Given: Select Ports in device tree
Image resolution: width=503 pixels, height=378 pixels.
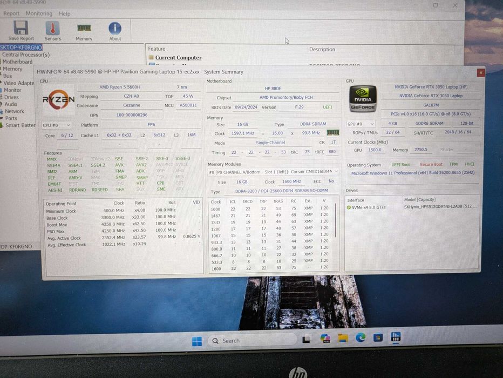Looking at the screenshot, I should (11, 118).
